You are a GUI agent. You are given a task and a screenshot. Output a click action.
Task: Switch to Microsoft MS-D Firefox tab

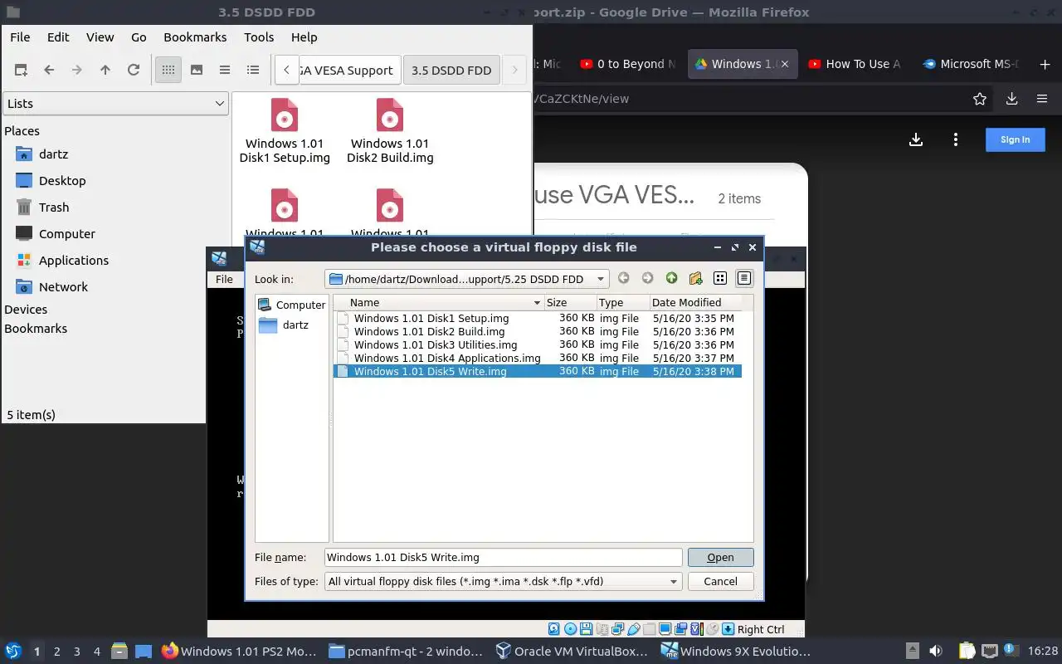point(969,64)
